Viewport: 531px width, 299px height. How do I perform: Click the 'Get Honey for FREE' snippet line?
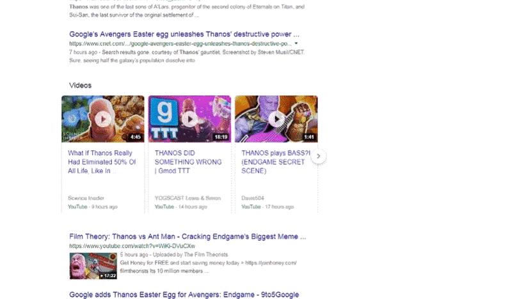pos(209,263)
